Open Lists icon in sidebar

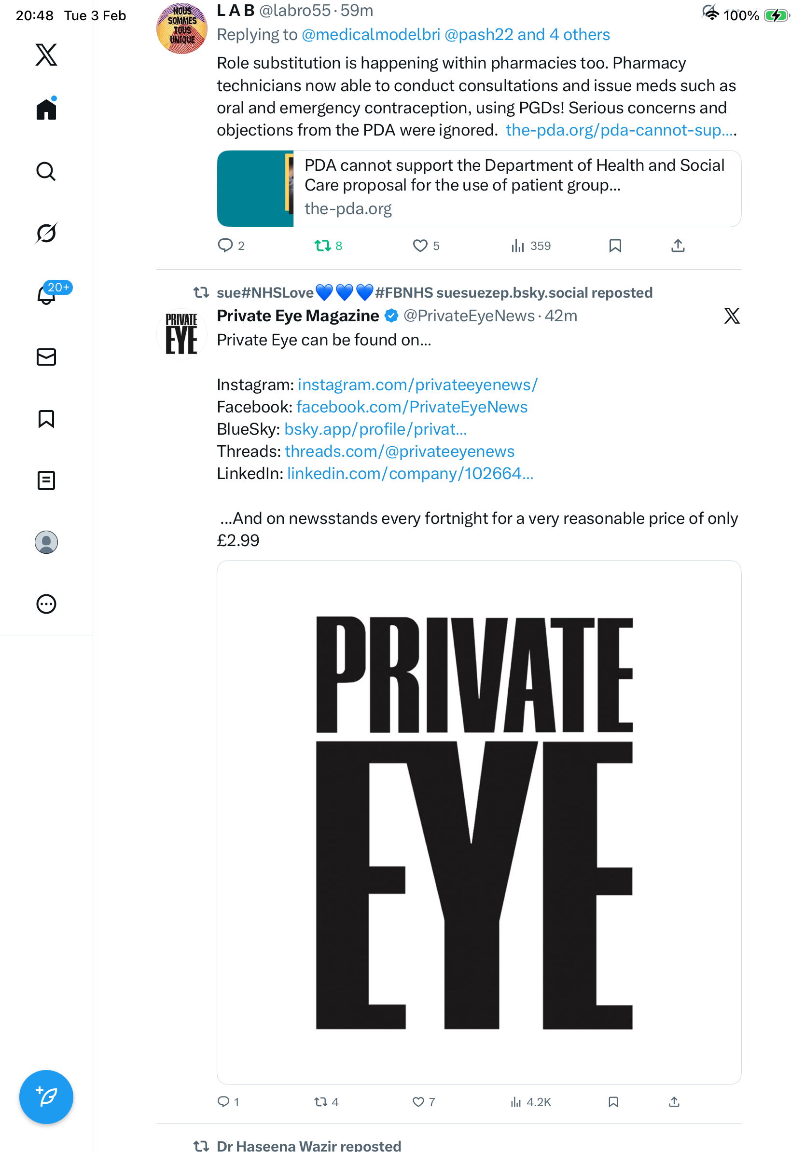click(46, 480)
